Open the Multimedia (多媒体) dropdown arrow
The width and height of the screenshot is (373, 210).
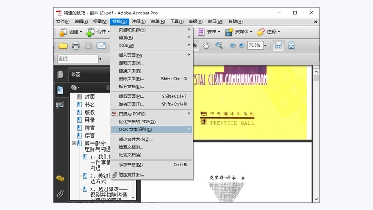[251, 32]
